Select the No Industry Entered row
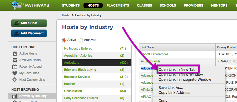 click(x=97, y=49)
